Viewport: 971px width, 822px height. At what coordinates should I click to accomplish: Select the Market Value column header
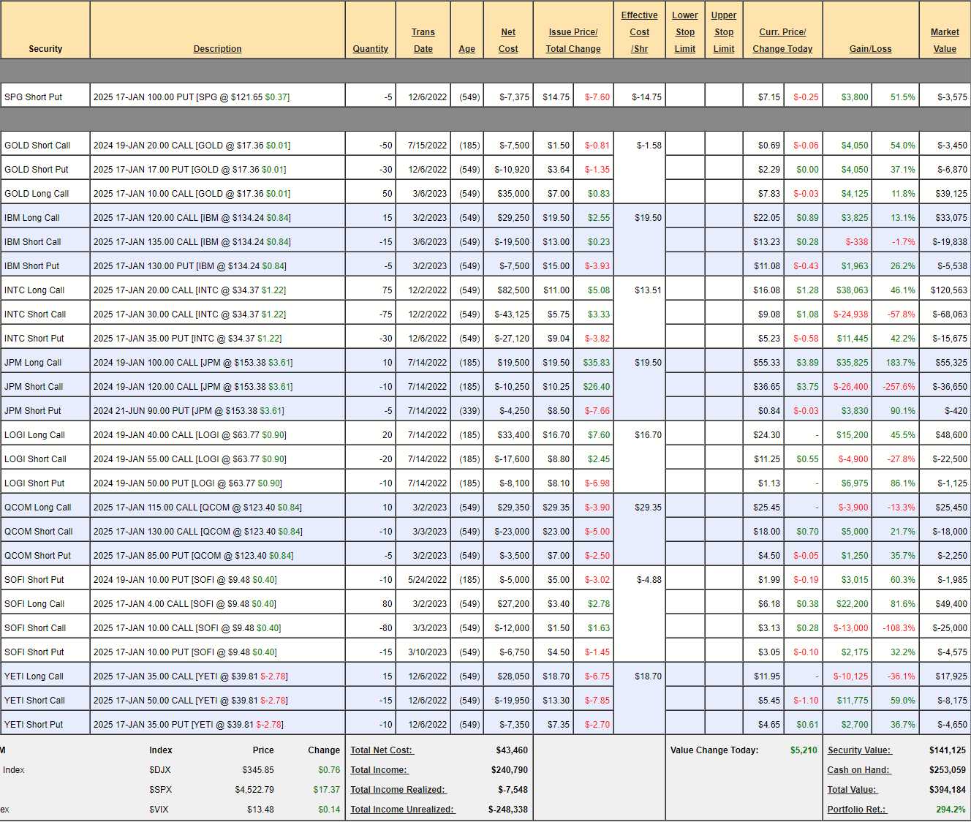(x=945, y=40)
